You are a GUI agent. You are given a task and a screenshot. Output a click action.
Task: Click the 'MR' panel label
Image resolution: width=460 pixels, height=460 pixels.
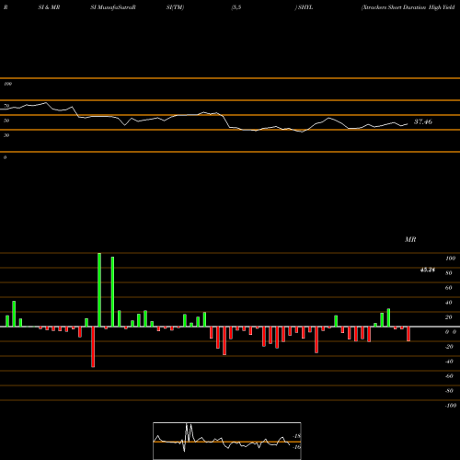point(410,239)
